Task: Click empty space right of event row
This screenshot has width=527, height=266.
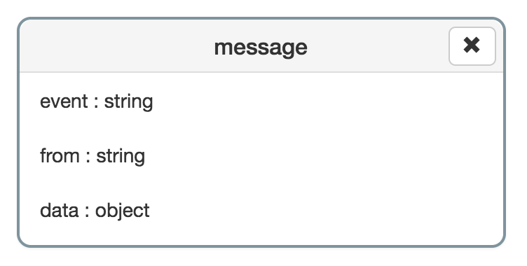Action: click(x=328, y=101)
